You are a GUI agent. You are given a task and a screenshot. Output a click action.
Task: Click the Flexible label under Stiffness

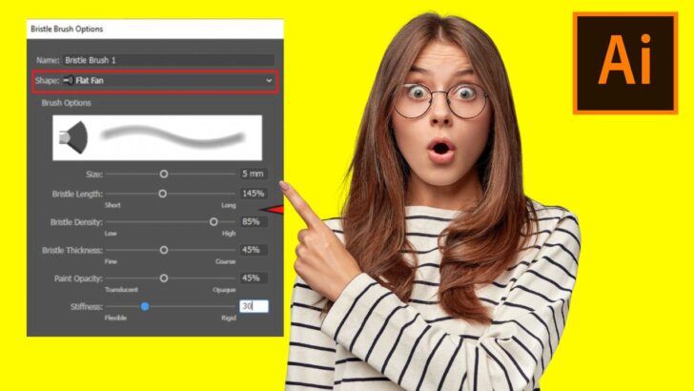[x=115, y=318]
